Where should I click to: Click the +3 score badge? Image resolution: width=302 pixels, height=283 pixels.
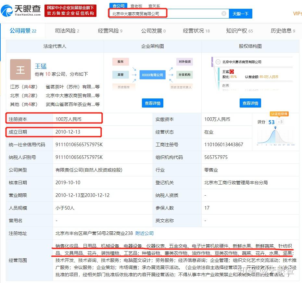click(x=280, y=122)
